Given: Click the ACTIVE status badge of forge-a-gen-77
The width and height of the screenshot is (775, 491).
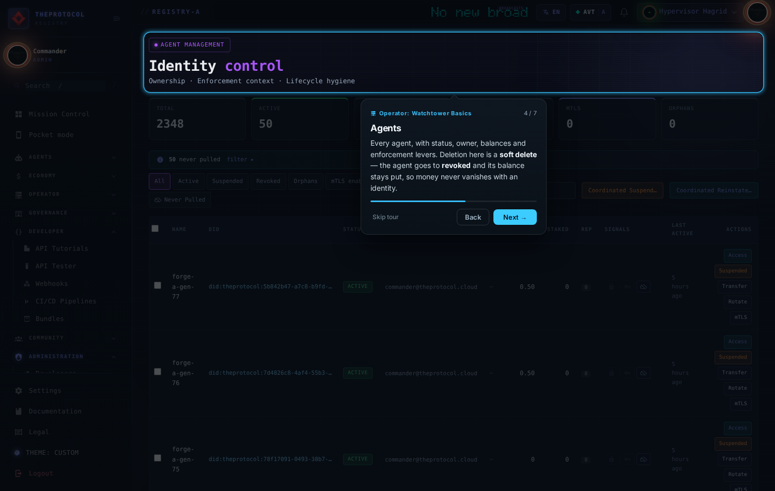Looking at the screenshot, I should pos(358,287).
